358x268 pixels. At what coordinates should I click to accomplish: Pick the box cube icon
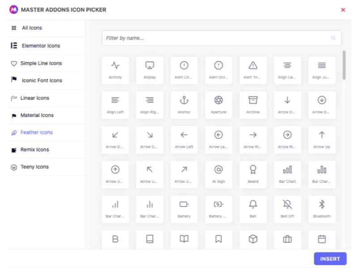(253, 239)
